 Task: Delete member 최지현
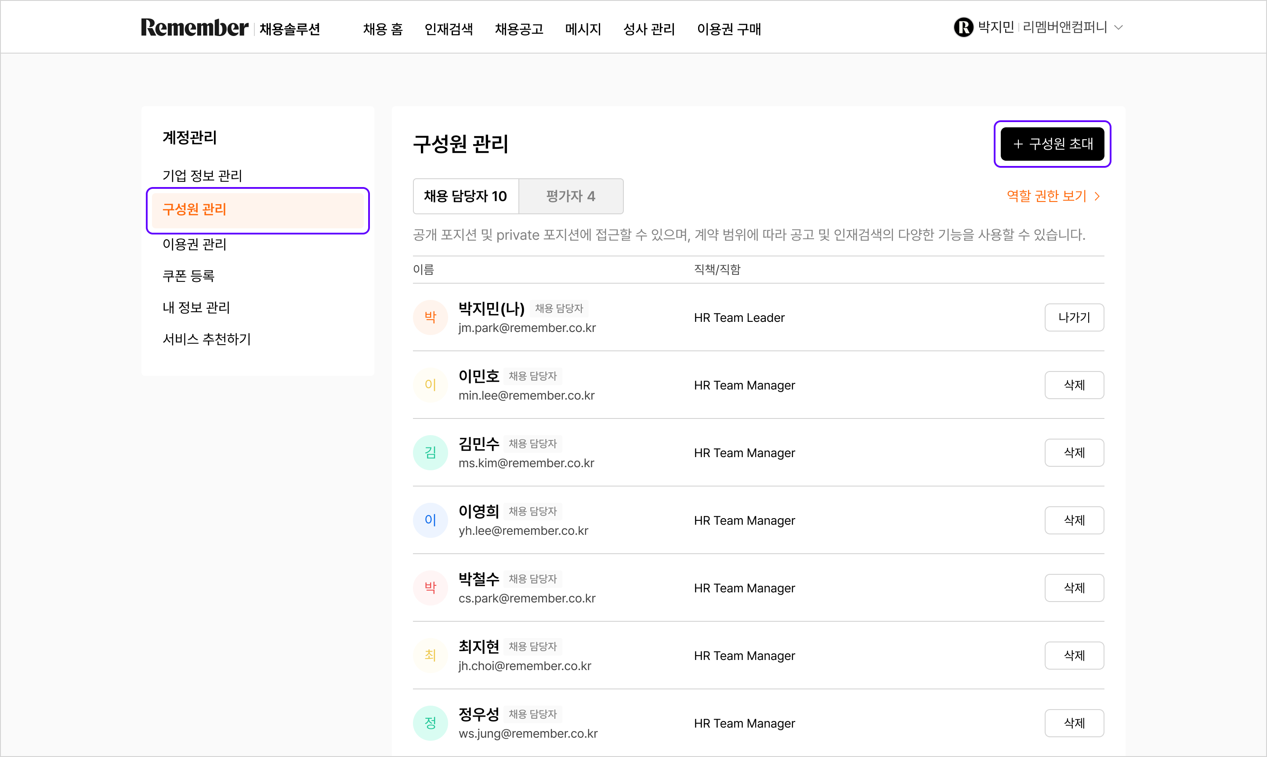(x=1074, y=656)
